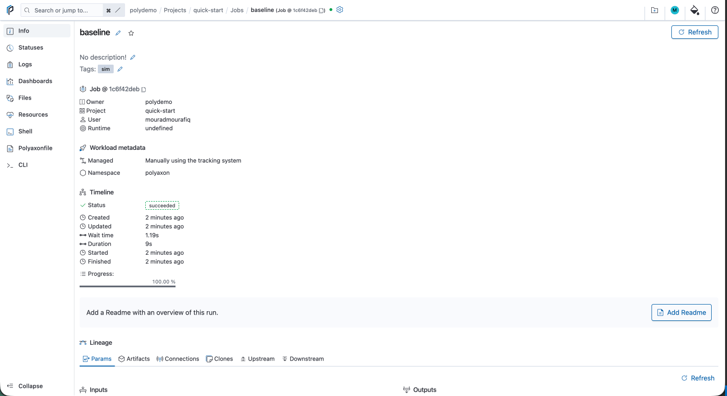Open the user avatar M menu
Viewport: 727px width, 396px height.
pyautogui.click(x=675, y=10)
